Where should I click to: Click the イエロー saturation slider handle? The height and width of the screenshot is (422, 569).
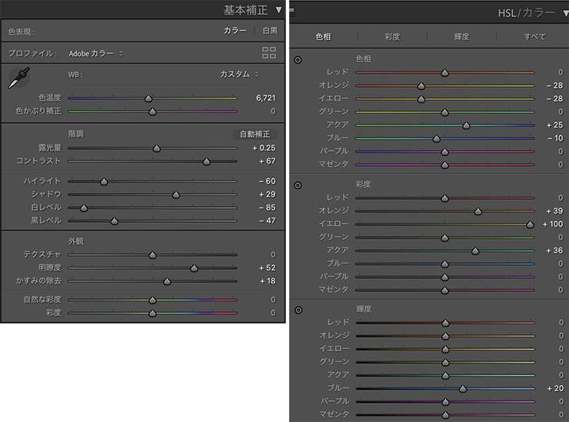pos(530,224)
